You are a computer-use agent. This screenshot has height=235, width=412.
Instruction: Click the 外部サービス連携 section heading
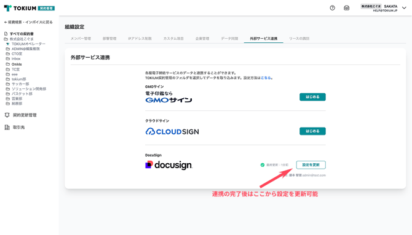point(90,58)
